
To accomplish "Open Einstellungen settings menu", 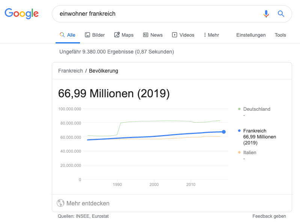I will 251,35.
